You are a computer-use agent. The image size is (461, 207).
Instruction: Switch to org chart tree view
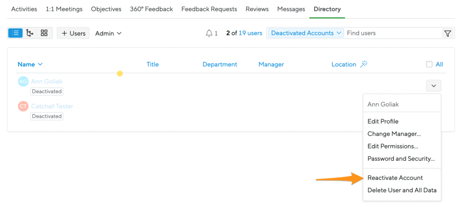tap(30, 33)
